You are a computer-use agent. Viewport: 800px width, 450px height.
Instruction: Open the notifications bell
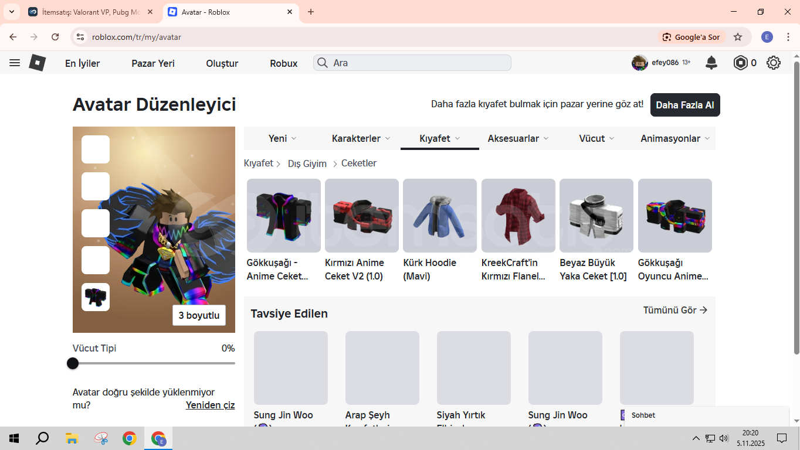[x=711, y=63]
